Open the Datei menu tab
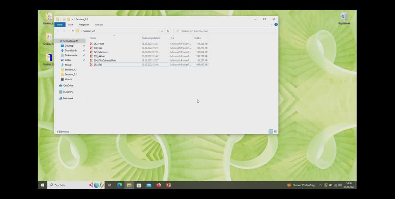Screen dimensions: 395x199 (60, 25)
